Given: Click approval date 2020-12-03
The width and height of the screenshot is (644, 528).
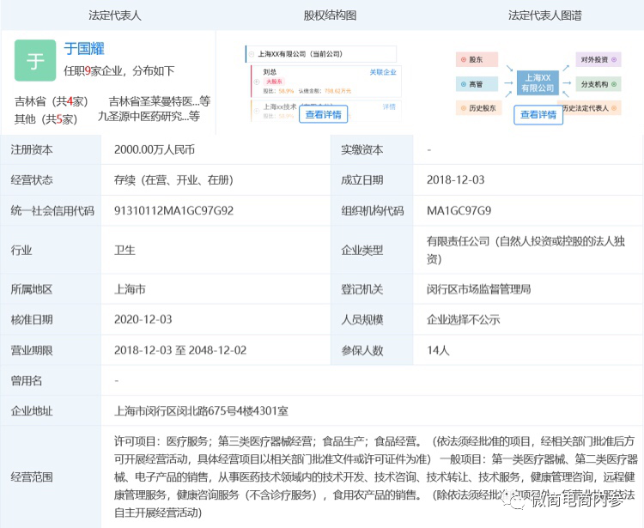Looking at the screenshot, I should click(143, 319).
